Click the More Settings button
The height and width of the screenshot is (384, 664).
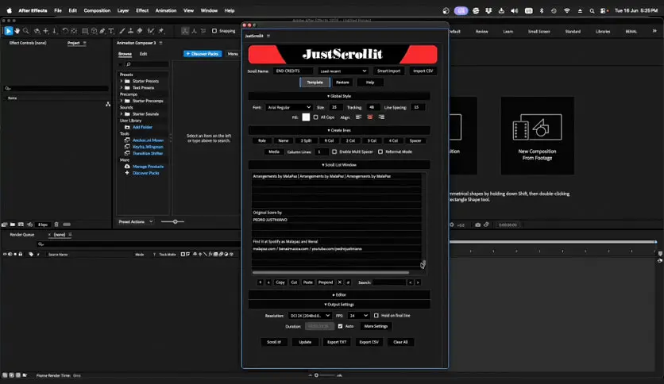(376, 326)
